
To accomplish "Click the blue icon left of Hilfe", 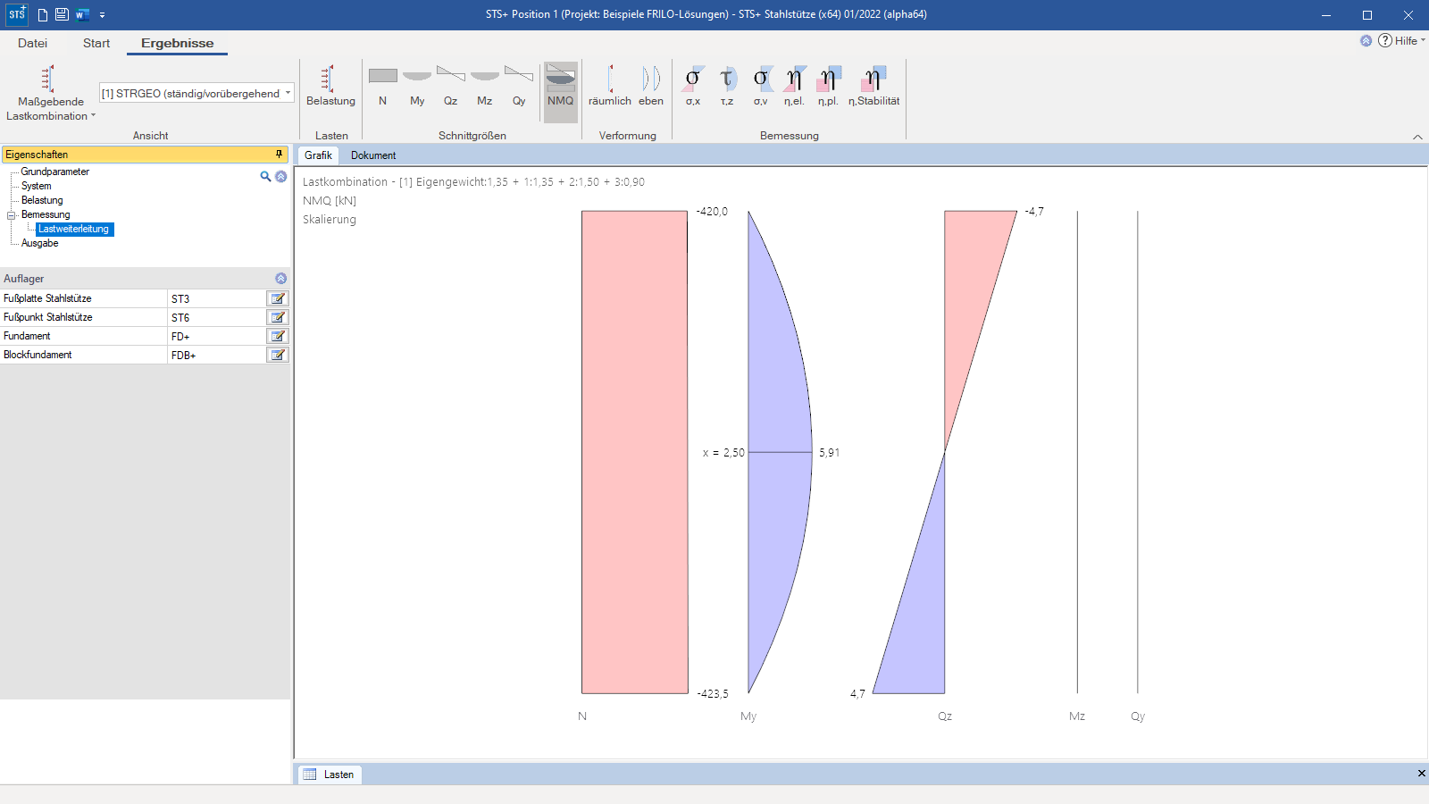I will (x=1366, y=40).
